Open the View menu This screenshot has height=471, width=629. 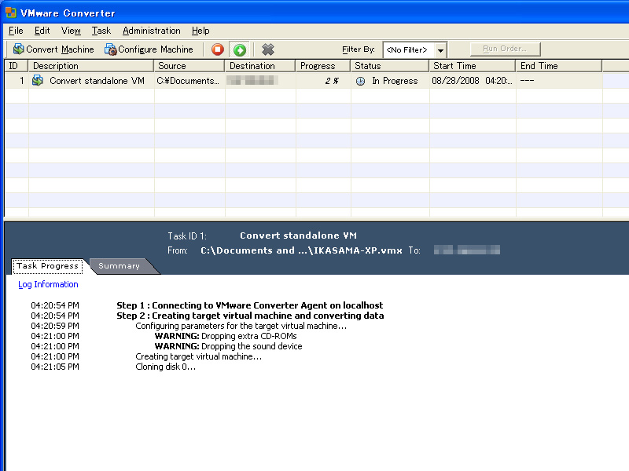click(71, 31)
